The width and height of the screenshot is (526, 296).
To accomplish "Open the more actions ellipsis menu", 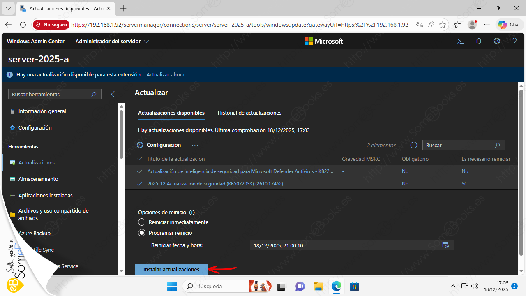I will (195, 145).
